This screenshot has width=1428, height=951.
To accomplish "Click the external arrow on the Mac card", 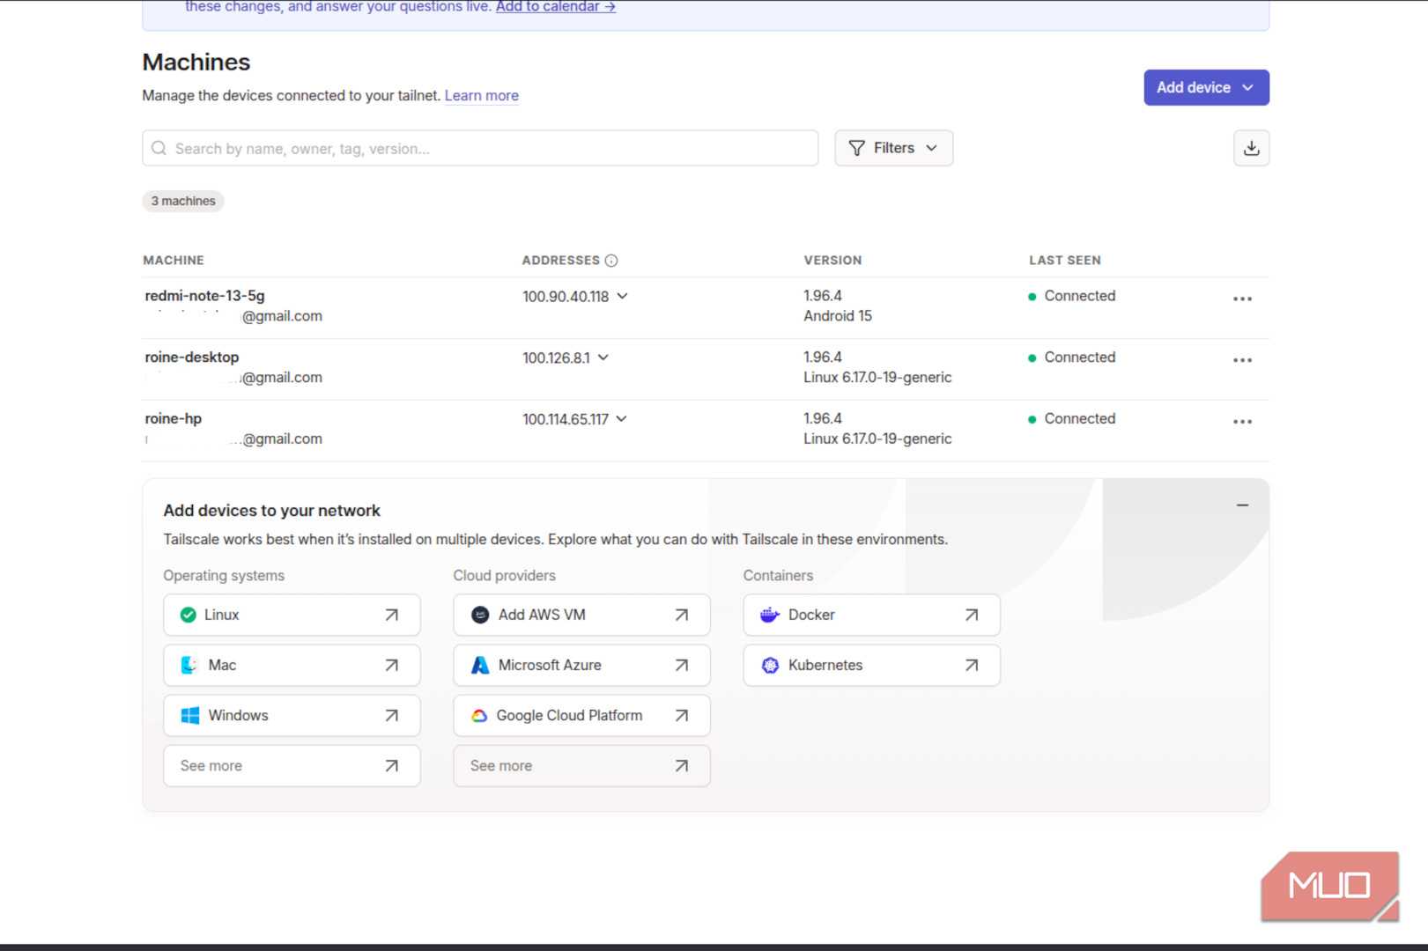I will (x=392, y=665).
